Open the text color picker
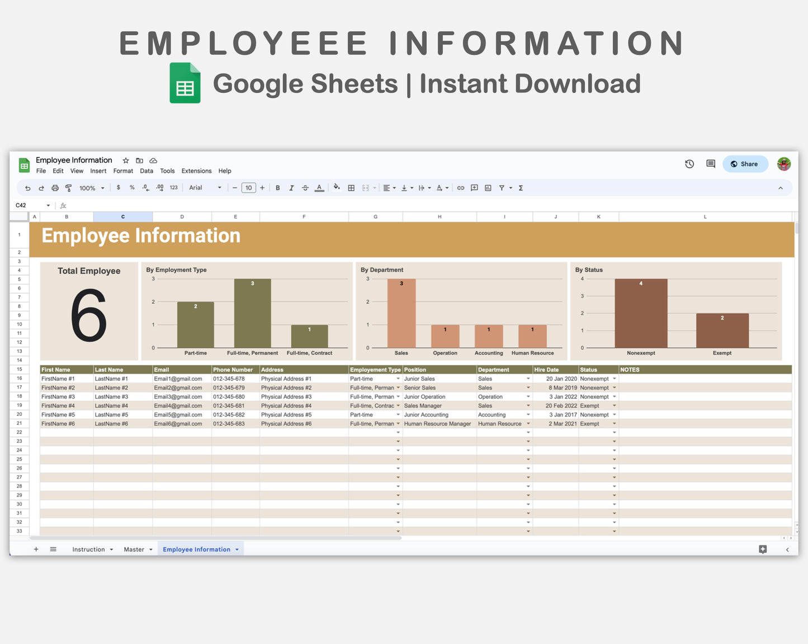This screenshot has width=808, height=644. [319, 188]
